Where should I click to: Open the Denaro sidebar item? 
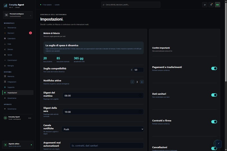tap(18, 49)
